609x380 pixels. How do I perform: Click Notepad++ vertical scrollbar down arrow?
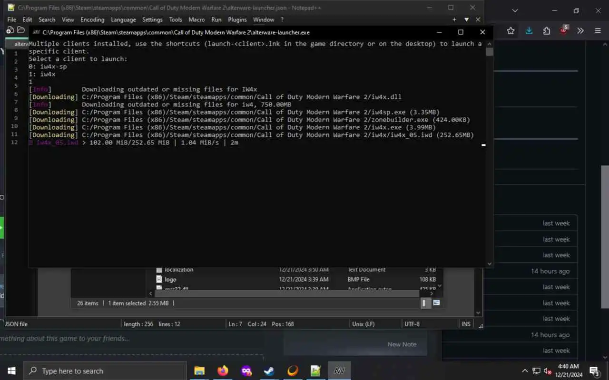(478, 313)
